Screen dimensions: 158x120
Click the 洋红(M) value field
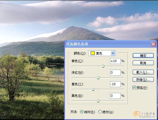(115, 73)
